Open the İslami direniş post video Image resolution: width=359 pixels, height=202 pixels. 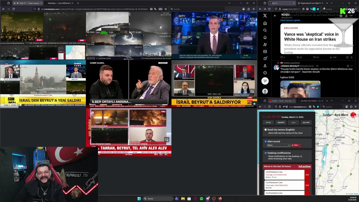point(300,89)
